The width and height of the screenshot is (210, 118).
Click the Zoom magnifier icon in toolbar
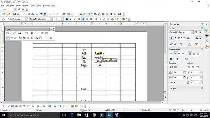click(115, 14)
